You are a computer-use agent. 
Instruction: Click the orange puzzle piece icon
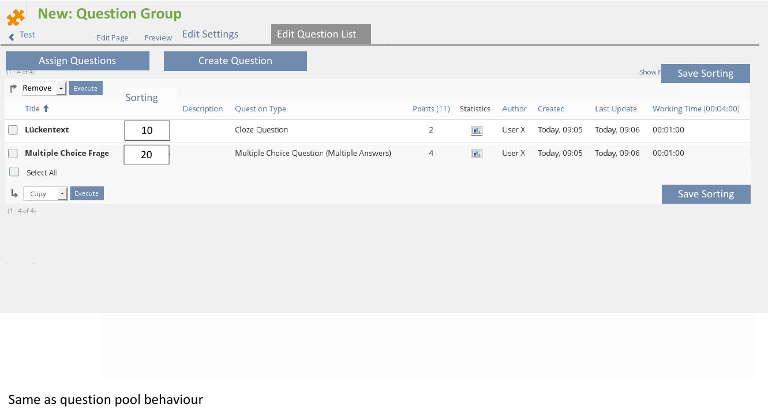pos(16,17)
